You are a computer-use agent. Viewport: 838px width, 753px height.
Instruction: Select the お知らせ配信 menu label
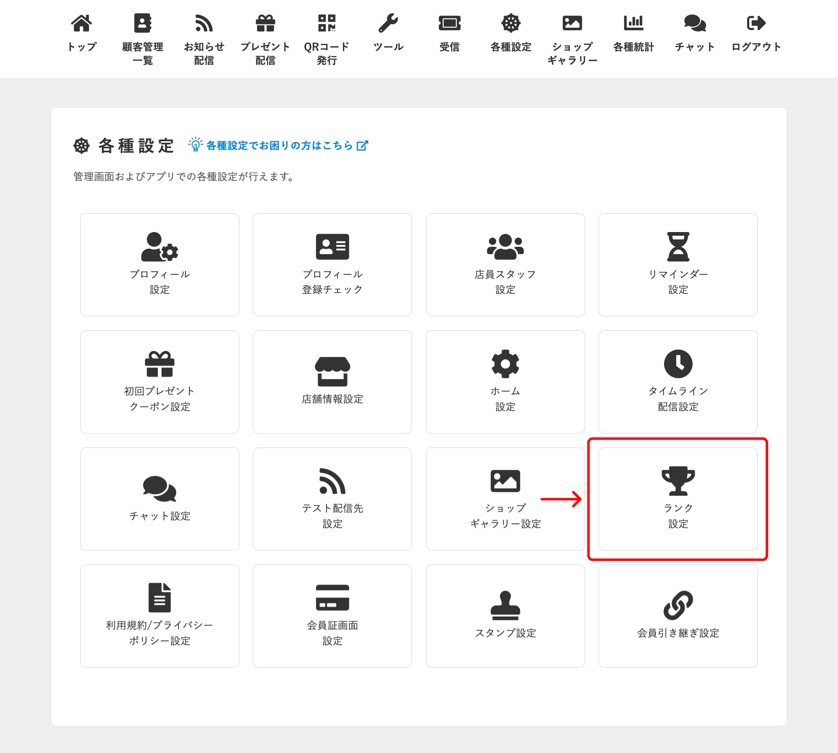(204, 53)
